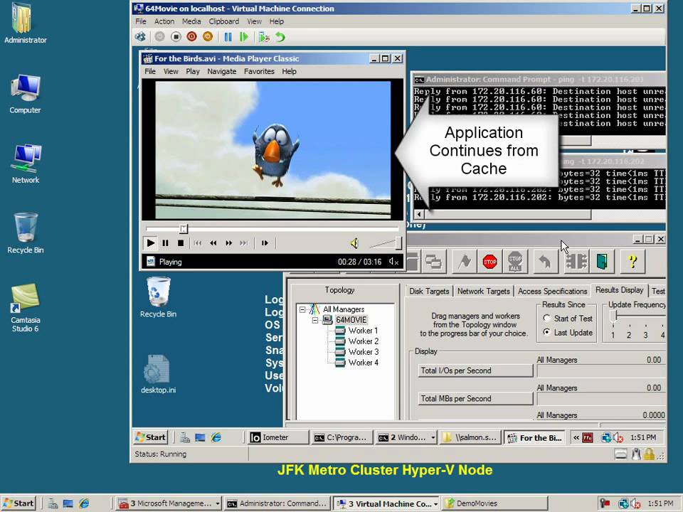Click the guest VM Start button

click(151, 437)
